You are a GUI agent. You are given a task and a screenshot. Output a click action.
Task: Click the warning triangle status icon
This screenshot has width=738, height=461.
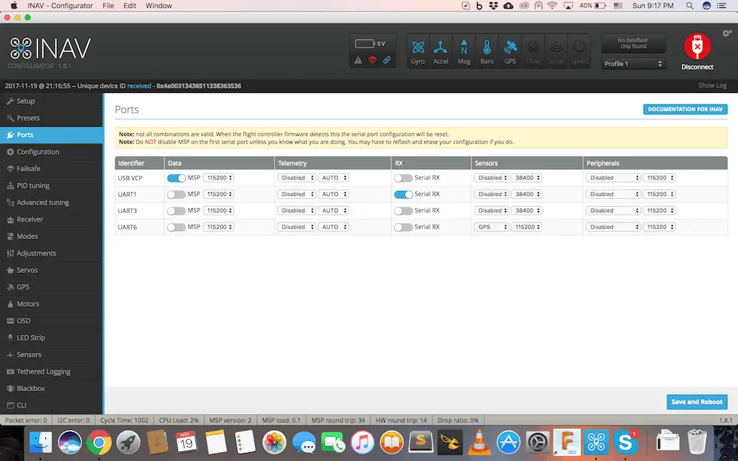coord(358,60)
